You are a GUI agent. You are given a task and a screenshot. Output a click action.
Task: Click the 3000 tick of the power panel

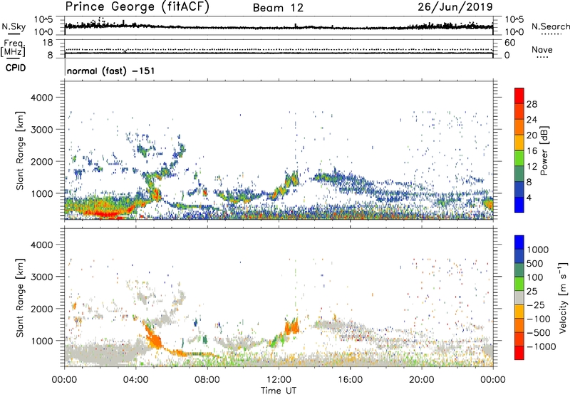click(x=42, y=130)
